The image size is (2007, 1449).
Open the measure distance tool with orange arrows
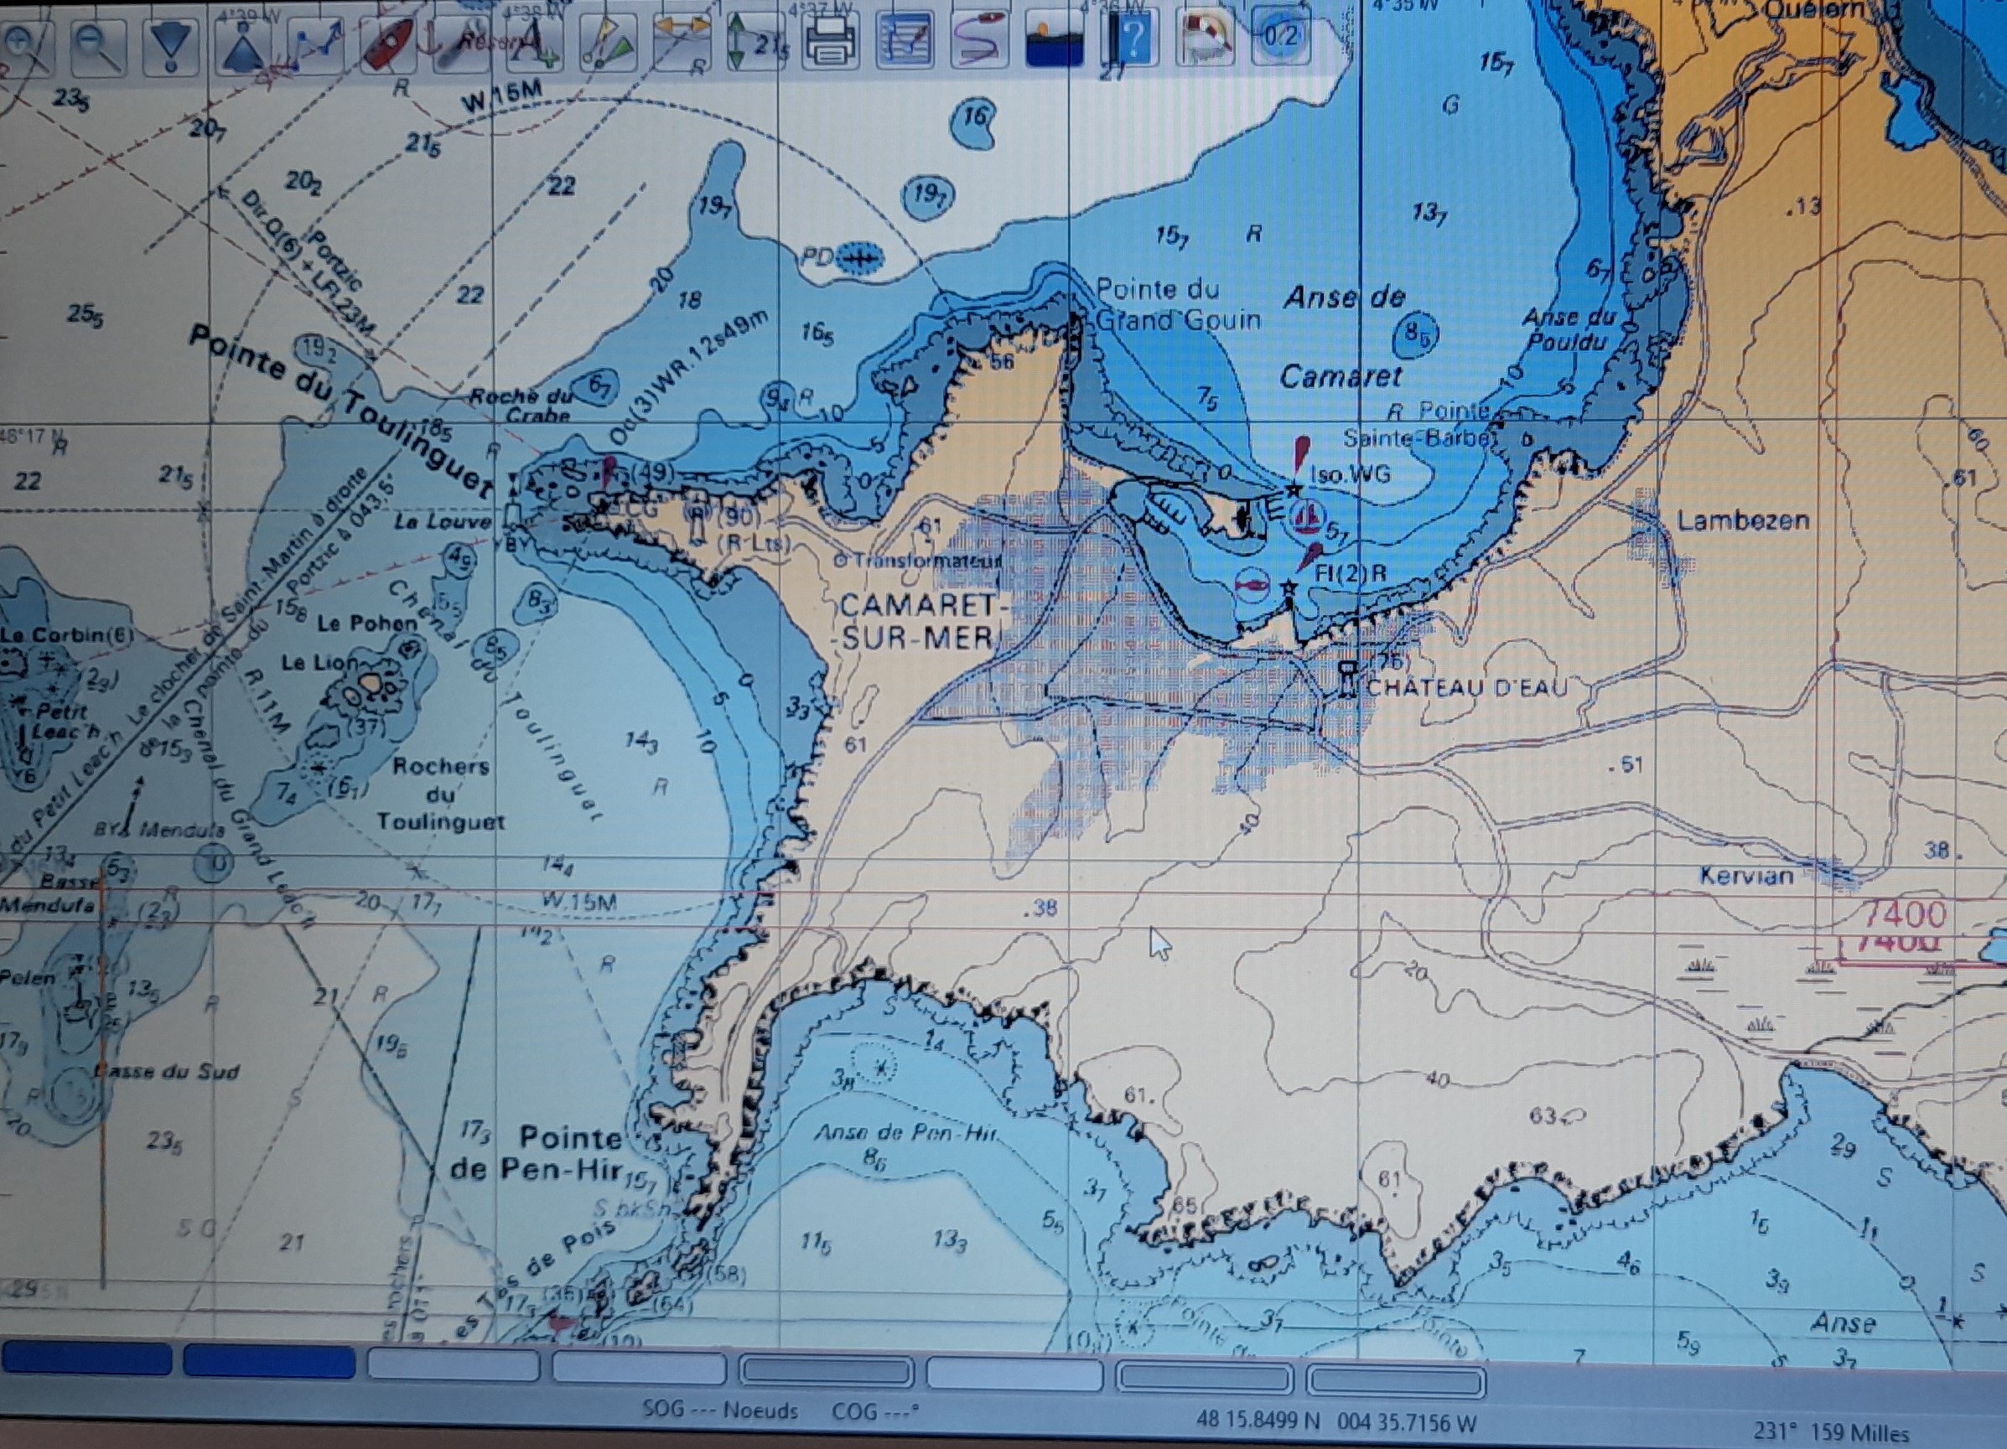[682, 43]
